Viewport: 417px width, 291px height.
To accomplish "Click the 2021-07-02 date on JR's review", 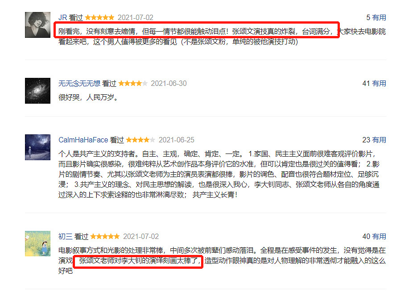I will [x=136, y=17].
